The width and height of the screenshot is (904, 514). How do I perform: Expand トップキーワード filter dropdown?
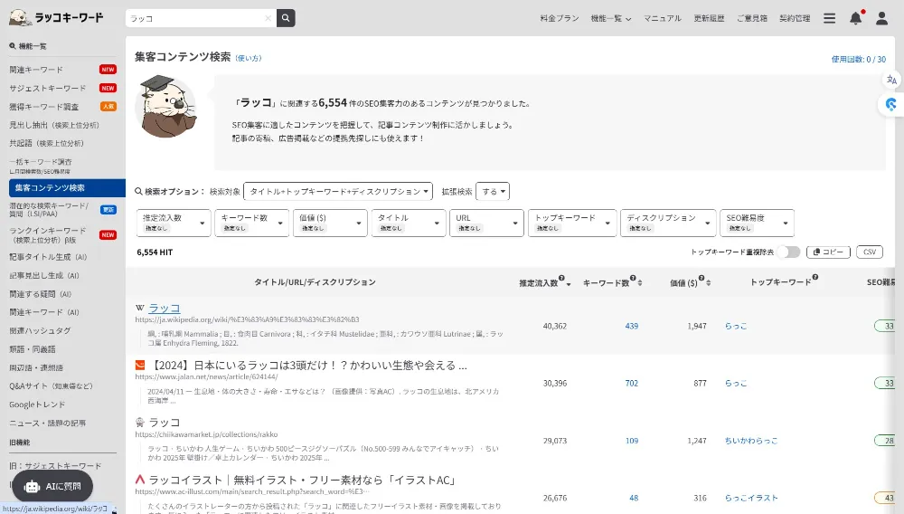pyautogui.click(x=572, y=223)
